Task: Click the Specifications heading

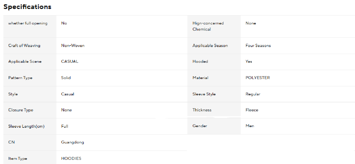Action: point(27,7)
